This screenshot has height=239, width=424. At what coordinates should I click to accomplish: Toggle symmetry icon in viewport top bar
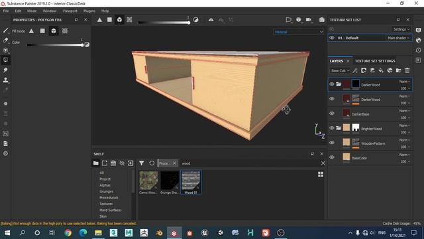tap(211, 20)
